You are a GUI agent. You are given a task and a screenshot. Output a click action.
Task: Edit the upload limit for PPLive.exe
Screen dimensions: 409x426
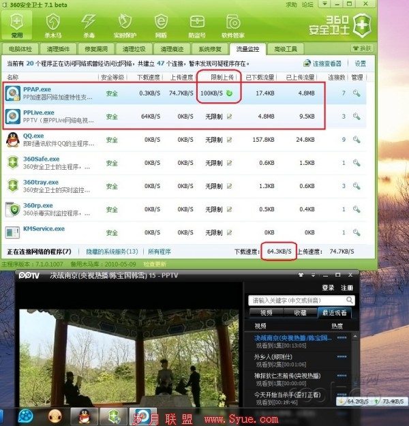tap(229, 117)
